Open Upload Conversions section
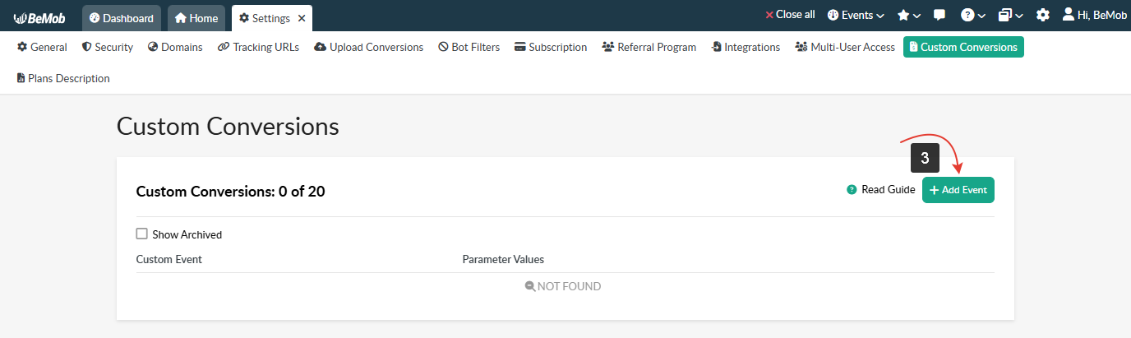The height and width of the screenshot is (338, 1131). coord(368,47)
